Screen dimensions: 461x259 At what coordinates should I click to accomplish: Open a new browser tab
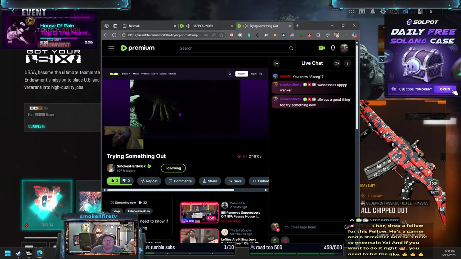pyautogui.click(x=297, y=26)
